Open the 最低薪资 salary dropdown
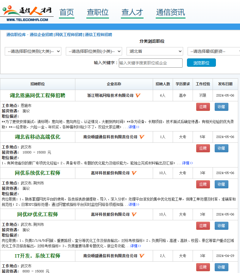The image size is (240, 273). point(213,51)
